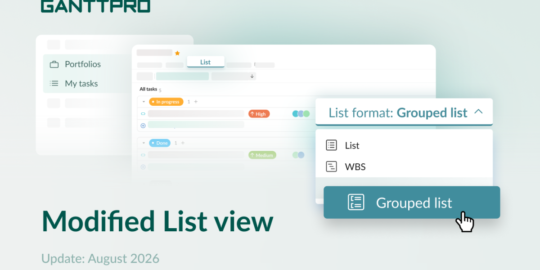Click the orange favorite star icon
Screen dimensions: 540x270
click(177, 53)
